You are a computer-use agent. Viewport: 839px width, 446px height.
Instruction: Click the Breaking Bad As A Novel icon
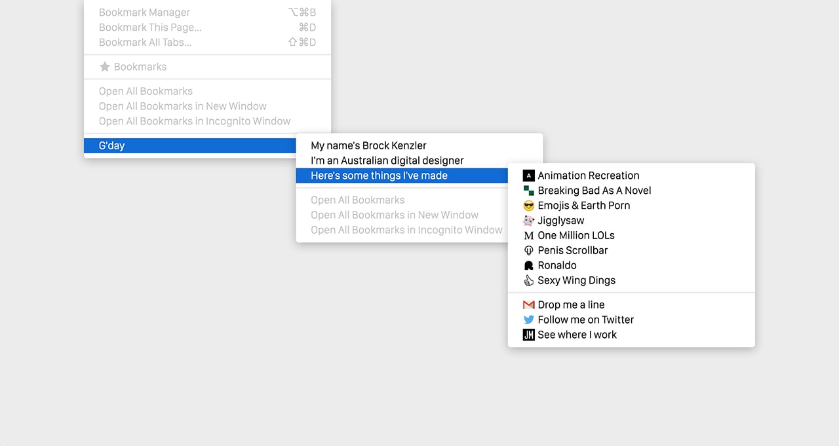528,191
